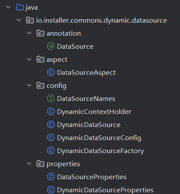Click the io.installer.commons.dynamic.datasource package icon

(x=30, y=20)
